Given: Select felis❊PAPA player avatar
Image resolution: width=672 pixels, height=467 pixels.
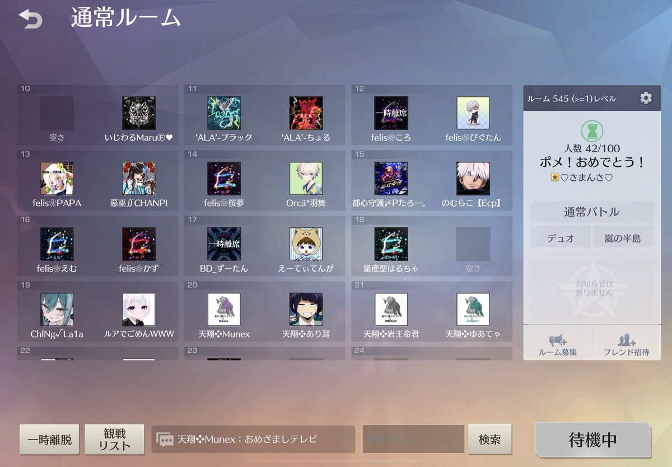Looking at the screenshot, I should click(57, 179).
